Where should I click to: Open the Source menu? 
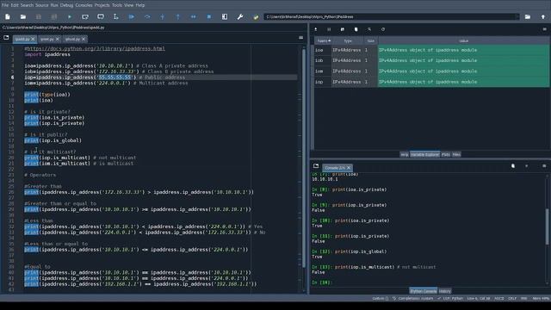point(42,5)
